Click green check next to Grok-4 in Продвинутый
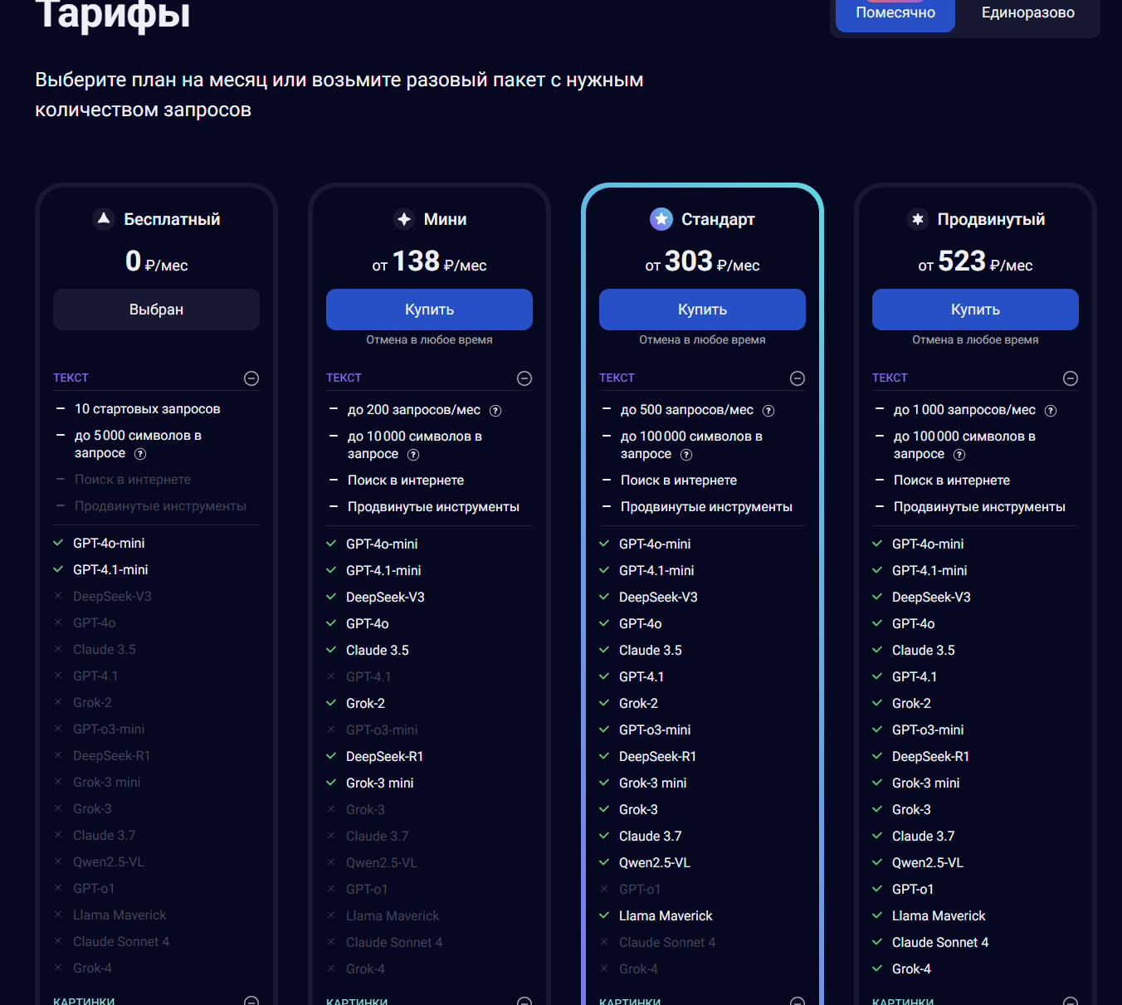The height and width of the screenshot is (1005, 1122). [877, 968]
